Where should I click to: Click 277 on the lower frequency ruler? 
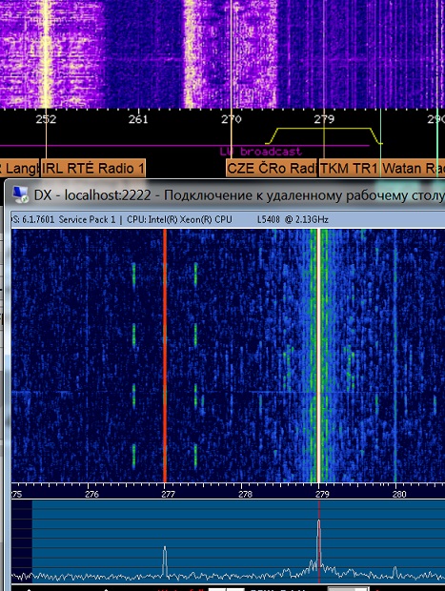click(168, 494)
